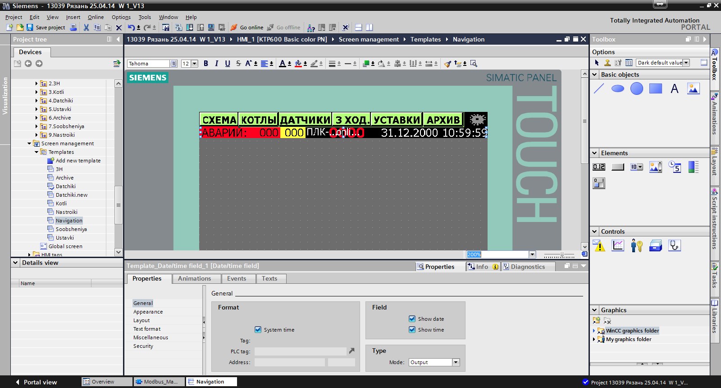Viewport: 721px width, 388px height.
Task: Select the Graphic view object
Action: pyautogui.click(x=693, y=88)
